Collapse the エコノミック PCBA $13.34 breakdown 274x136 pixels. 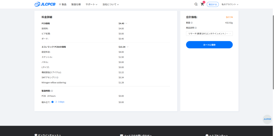pos(128,47)
